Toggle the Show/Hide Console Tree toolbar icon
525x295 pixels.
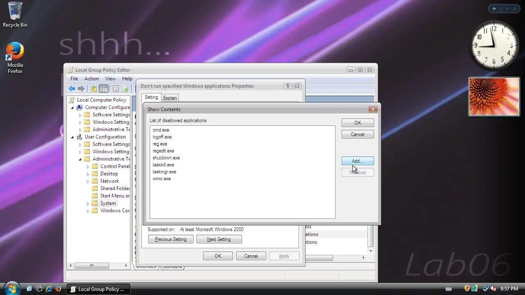104,89
